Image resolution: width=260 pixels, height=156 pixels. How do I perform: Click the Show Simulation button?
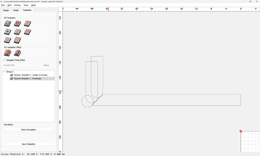pos(29,130)
